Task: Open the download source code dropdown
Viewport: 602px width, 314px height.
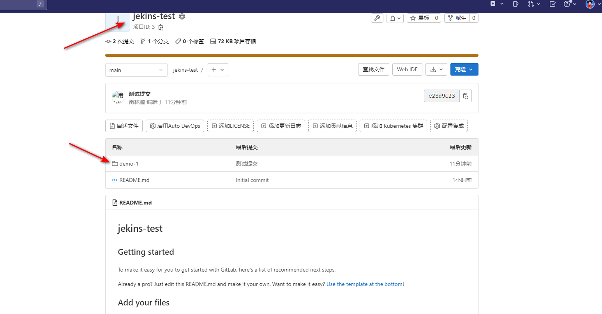Action: tap(436, 69)
